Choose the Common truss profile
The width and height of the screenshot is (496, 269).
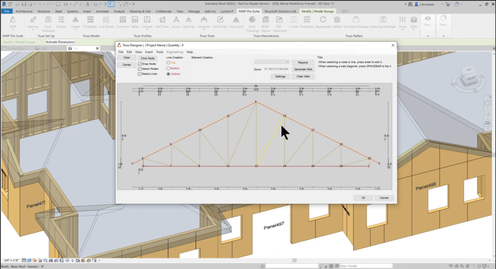click(123, 22)
